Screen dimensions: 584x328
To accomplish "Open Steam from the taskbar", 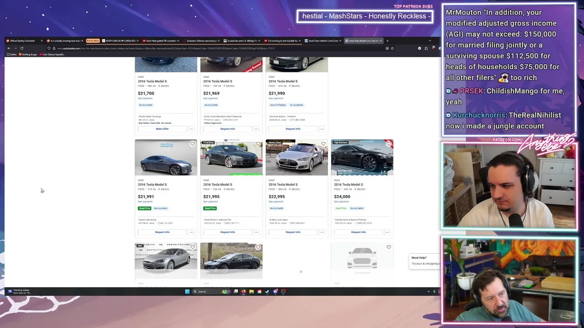I will coord(267,292).
